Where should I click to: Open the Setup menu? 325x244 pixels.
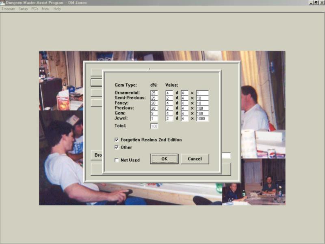pos(23,9)
